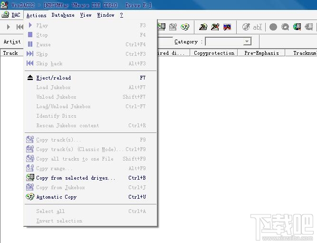Open the Category dropdown
This screenshot has width=317, height=243.
click(247, 41)
